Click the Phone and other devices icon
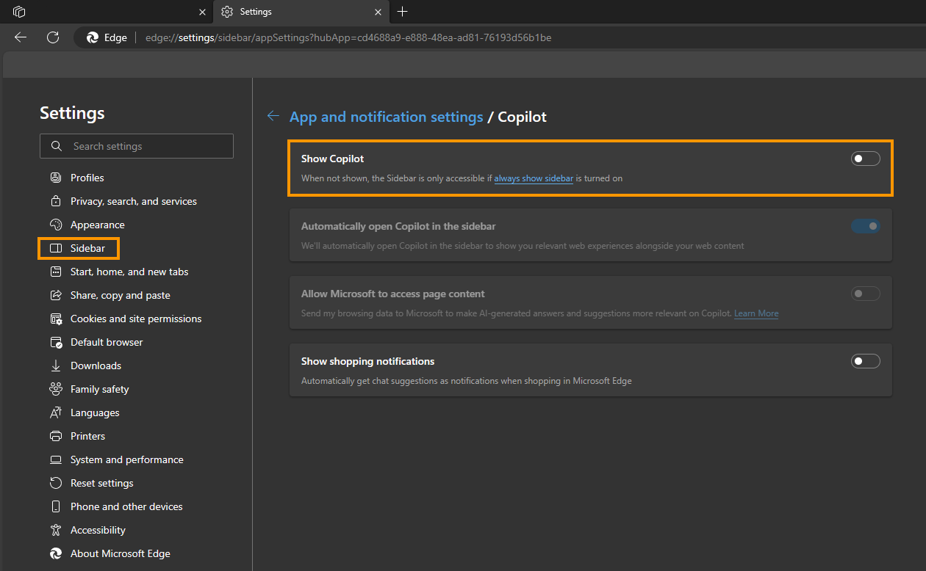 click(x=56, y=506)
